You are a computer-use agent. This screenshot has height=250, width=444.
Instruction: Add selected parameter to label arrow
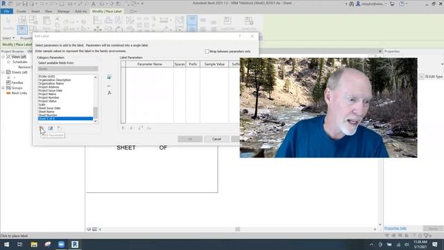coord(109,77)
